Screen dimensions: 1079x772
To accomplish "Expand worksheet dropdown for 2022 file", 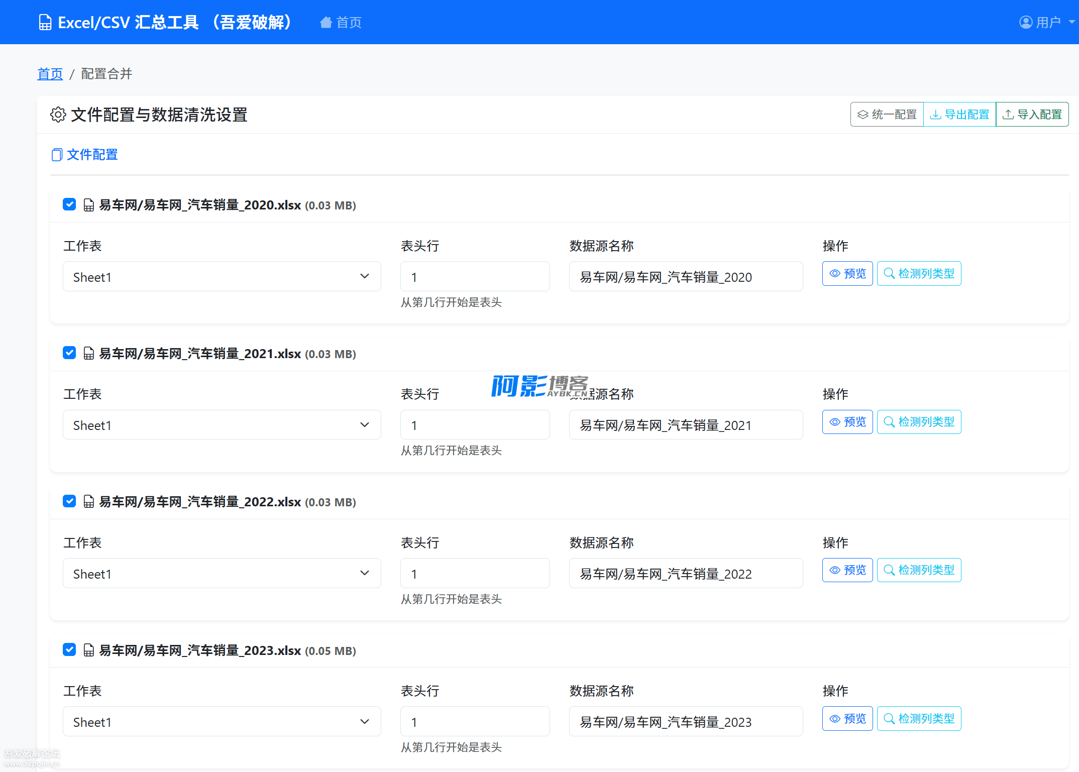I will [x=222, y=573].
